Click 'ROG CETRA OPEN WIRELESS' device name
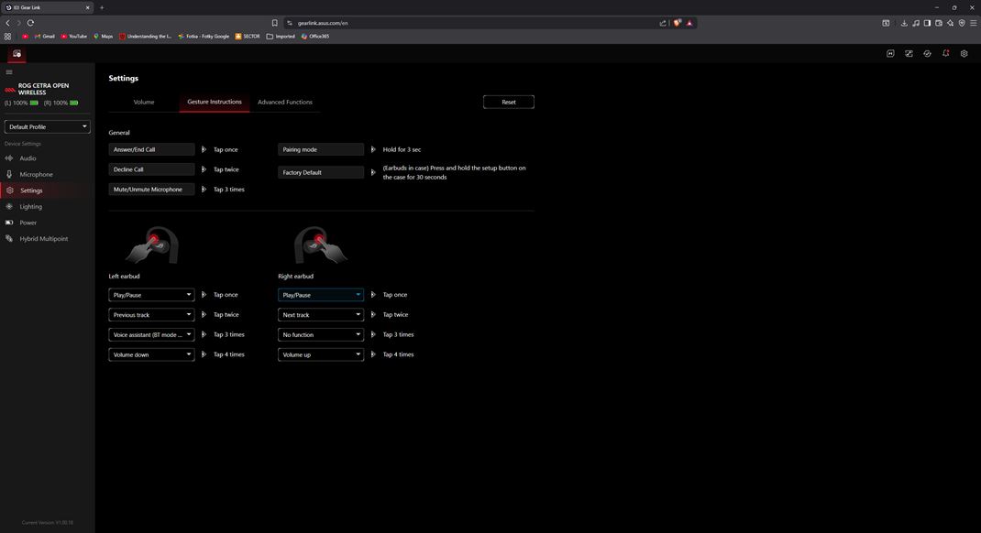 [43, 89]
